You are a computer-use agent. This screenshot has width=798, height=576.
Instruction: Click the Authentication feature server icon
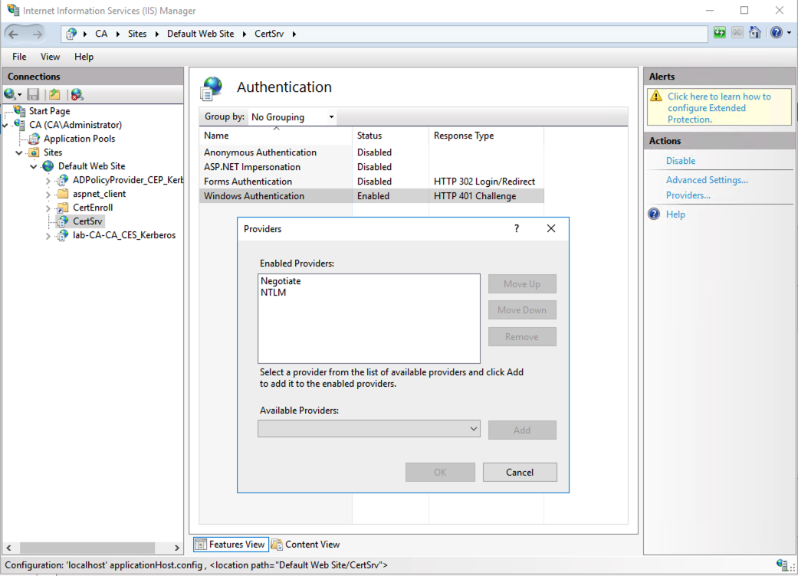tap(211, 87)
